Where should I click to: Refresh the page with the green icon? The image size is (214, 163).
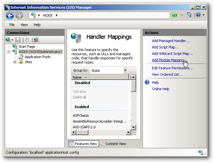coord(175,15)
